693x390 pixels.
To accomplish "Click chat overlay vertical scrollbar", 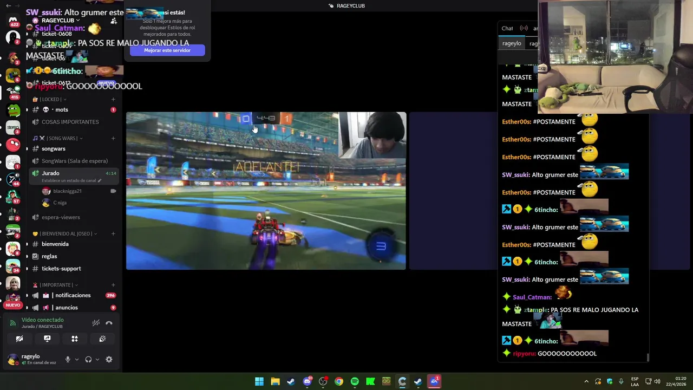I will pos(648,357).
